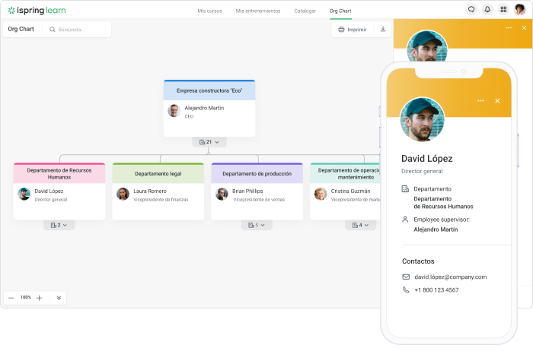Viewport: 533px width, 351px height.
Task: Click the name Cristina Guzmán
Action: click(350, 191)
